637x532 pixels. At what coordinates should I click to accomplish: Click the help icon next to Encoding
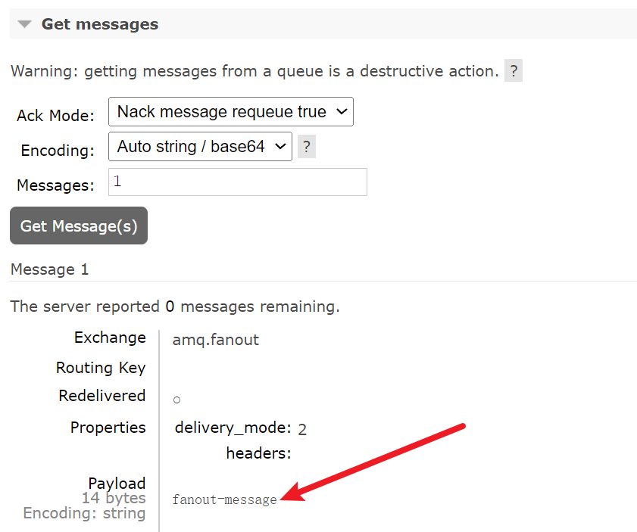tap(306, 147)
